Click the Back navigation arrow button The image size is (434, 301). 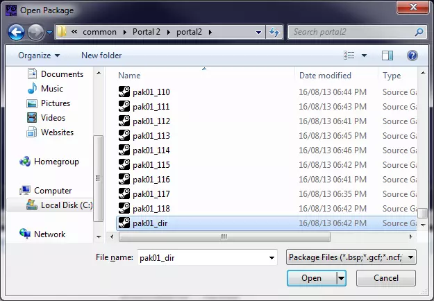click(16, 33)
